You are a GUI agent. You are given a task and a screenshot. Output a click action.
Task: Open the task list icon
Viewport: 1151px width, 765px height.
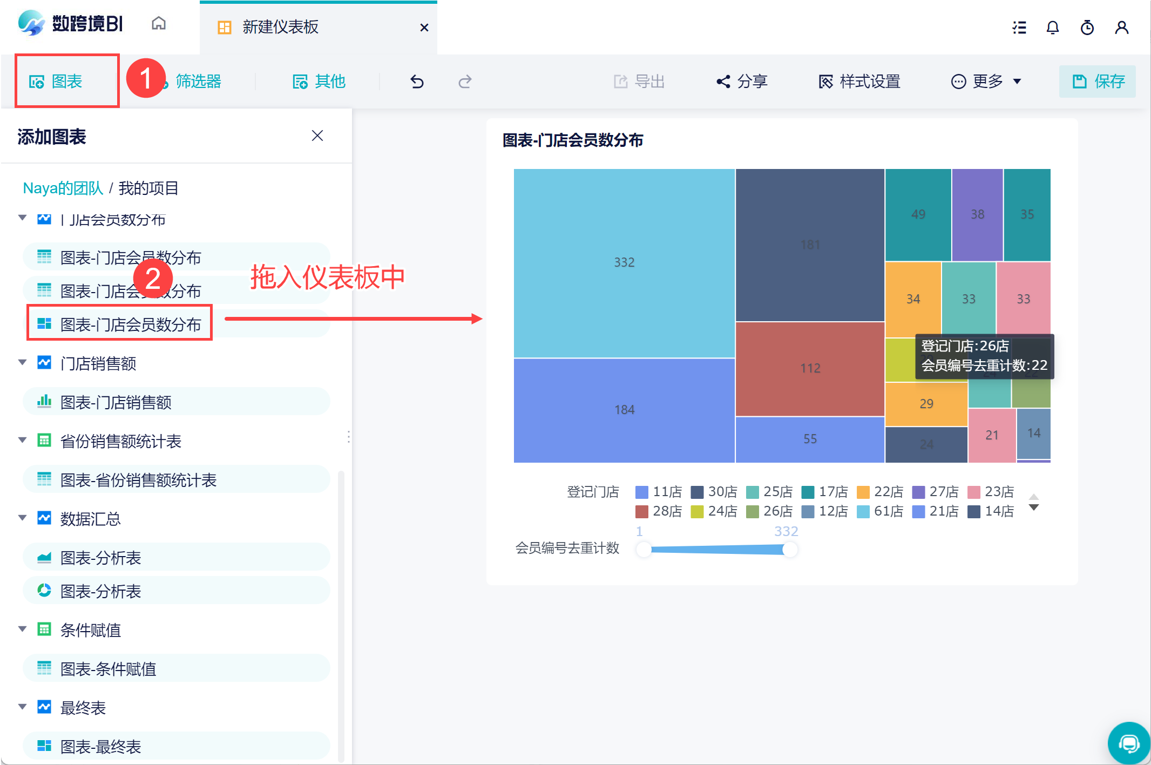coord(1019,27)
